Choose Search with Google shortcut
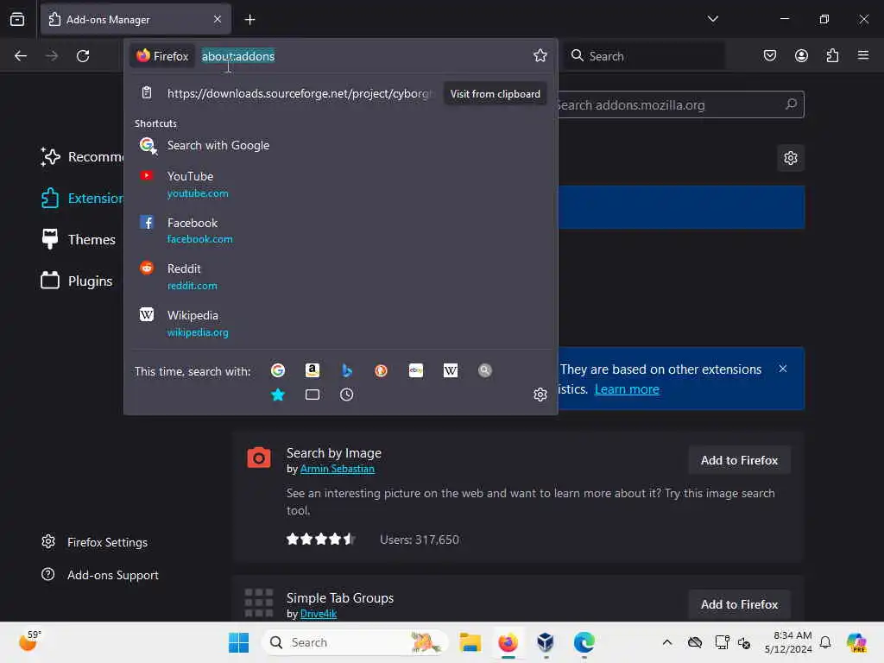This screenshot has height=663, width=884. pos(340,145)
